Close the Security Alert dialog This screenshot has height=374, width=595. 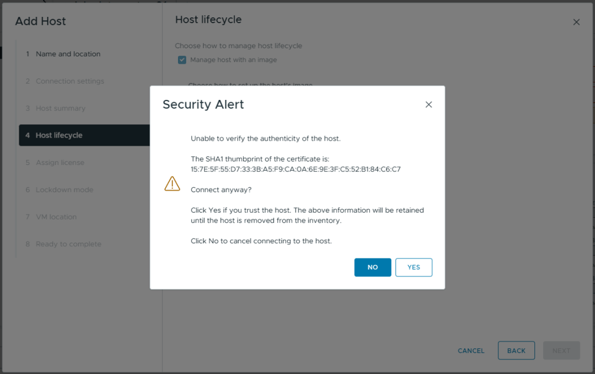[x=429, y=105]
